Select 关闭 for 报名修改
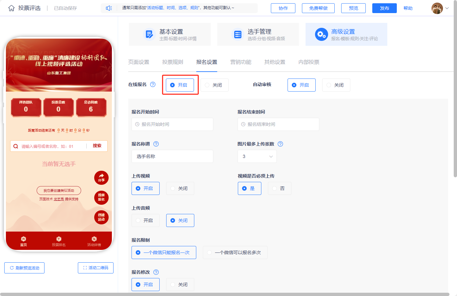The height and width of the screenshot is (296, 457). [180, 285]
